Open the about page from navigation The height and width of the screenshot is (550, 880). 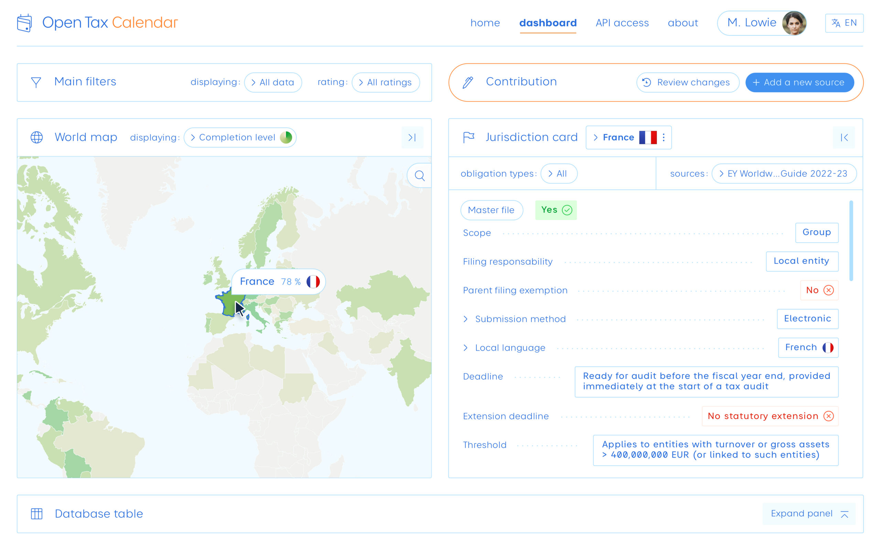683,23
